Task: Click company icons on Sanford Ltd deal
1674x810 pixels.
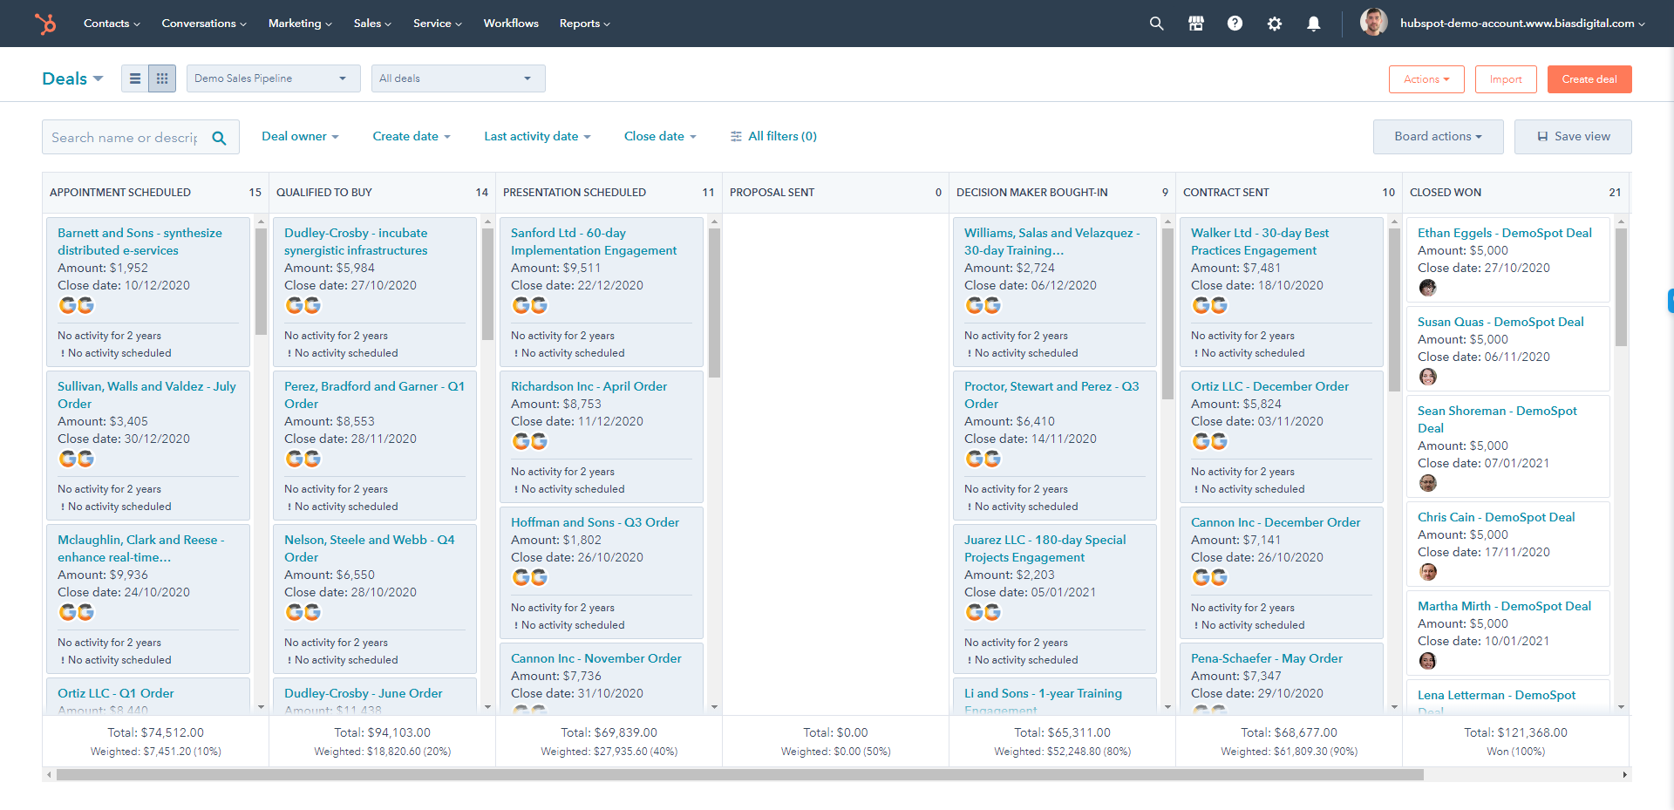Action: pyautogui.click(x=530, y=305)
